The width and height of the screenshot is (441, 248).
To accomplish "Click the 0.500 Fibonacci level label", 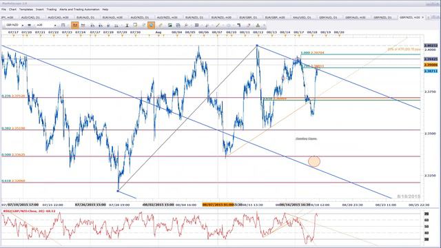I will 13,154.
